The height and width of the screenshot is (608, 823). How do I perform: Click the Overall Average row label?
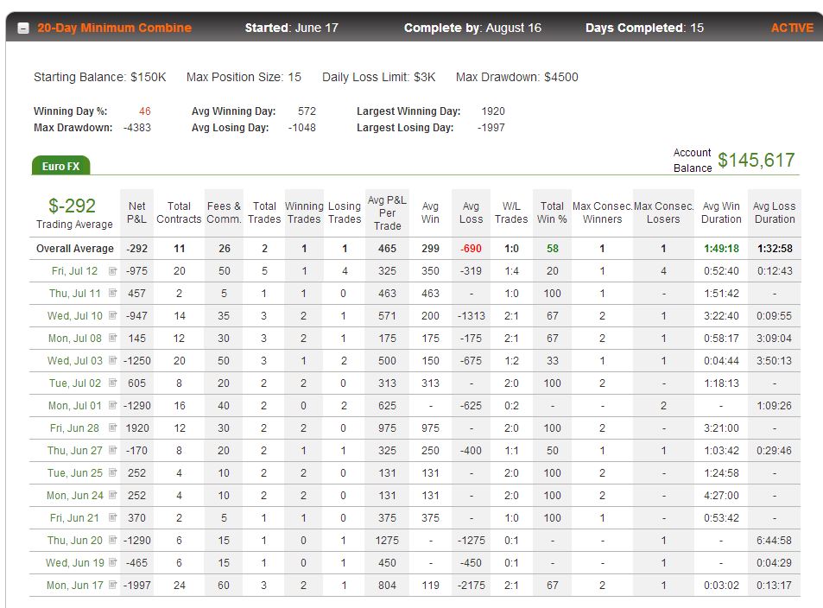[x=75, y=249]
